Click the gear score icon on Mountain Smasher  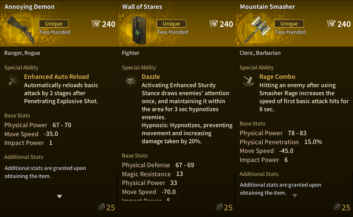point(331,24)
